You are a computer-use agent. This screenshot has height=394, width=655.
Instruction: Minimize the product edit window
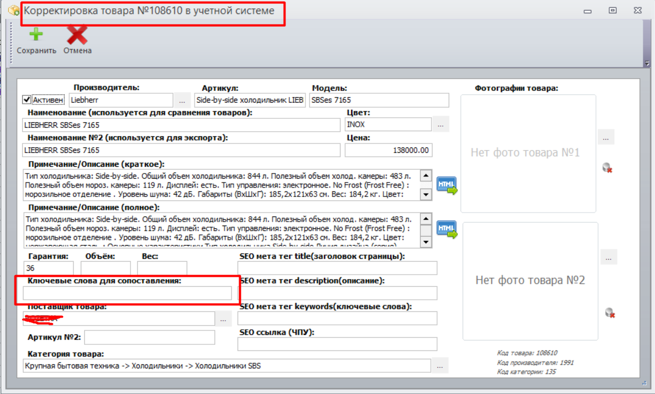tap(588, 11)
